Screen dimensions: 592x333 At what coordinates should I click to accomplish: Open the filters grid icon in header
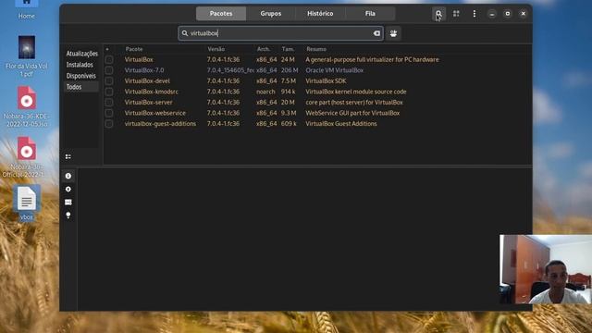456,14
